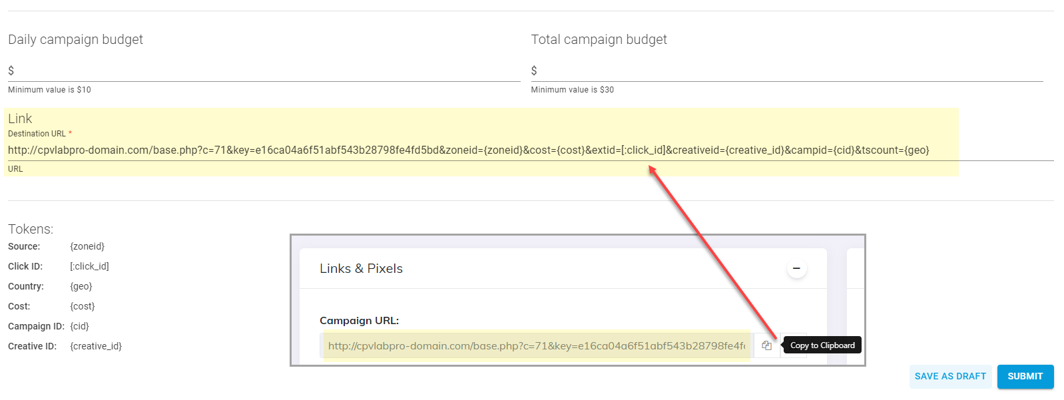Focus the Daily campaign budget field
Screen dimensions: 1064x400
point(266,71)
